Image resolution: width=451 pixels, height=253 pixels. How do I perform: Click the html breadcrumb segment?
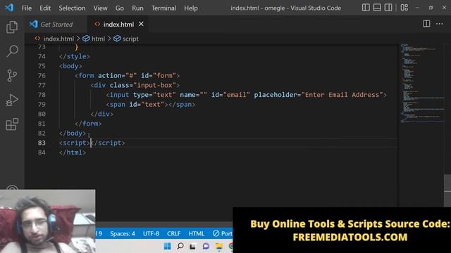[98, 39]
